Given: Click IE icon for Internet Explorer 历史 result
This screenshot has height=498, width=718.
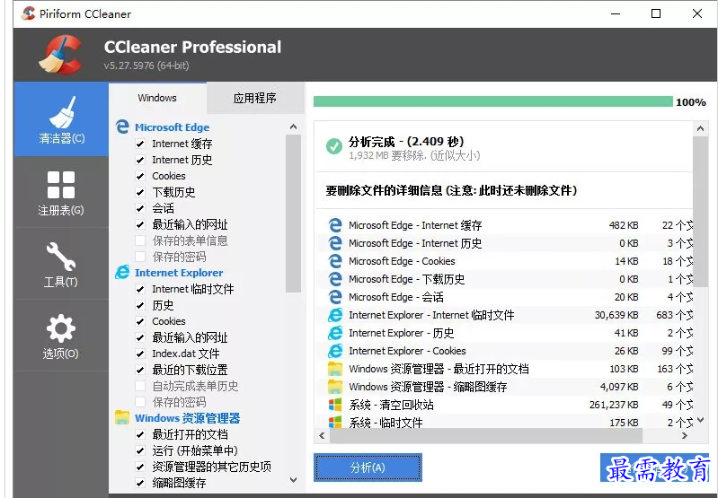Looking at the screenshot, I should 335,333.
